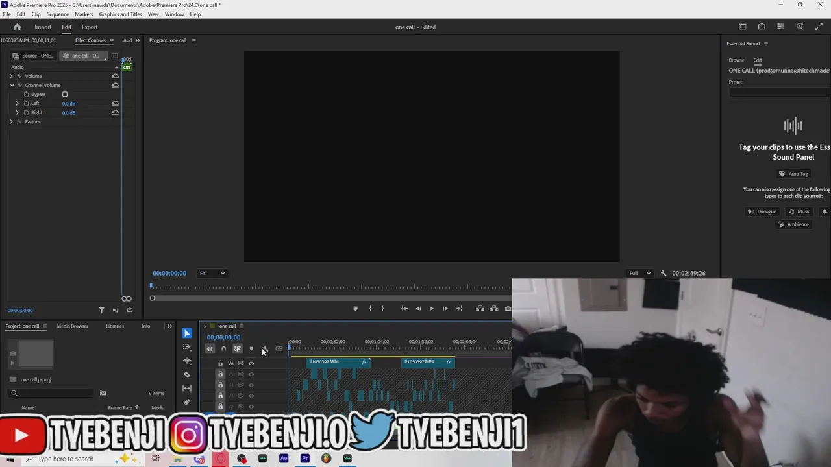Toggle timeline Snap magnet

pos(223,348)
